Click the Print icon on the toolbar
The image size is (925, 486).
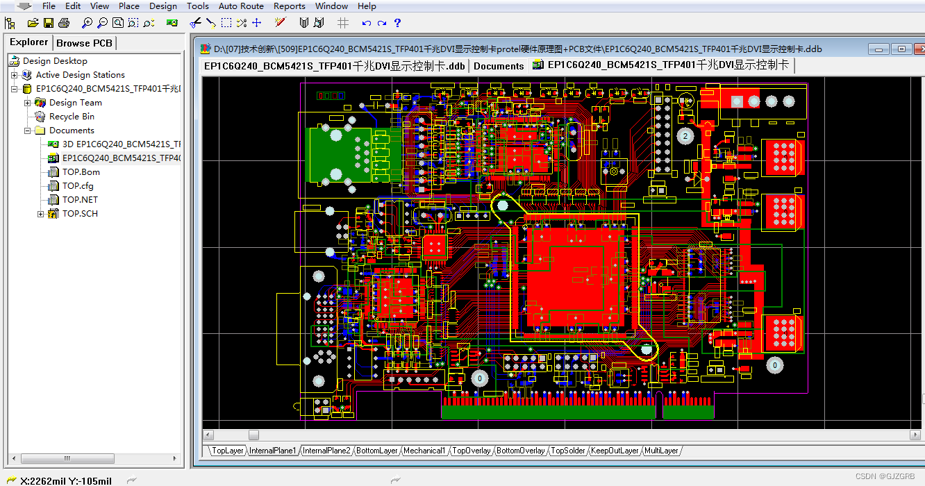point(64,23)
